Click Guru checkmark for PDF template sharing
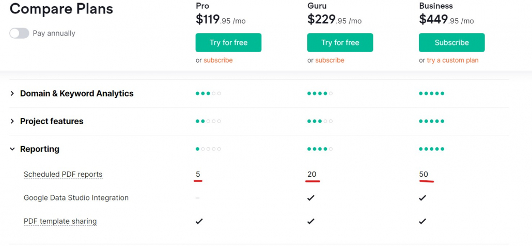 [x=311, y=221]
